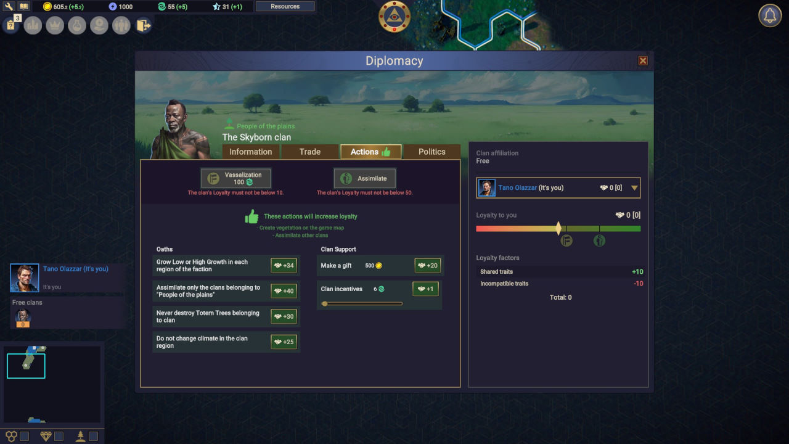Switch to the Trade tab
Viewport: 789px width, 444px height.
pos(309,152)
